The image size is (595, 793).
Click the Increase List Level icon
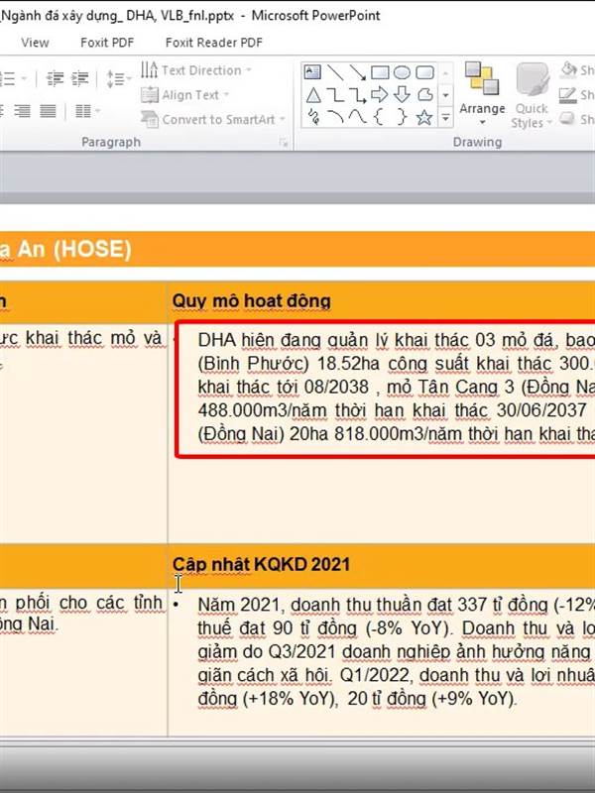pyautogui.click(x=80, y=79)
